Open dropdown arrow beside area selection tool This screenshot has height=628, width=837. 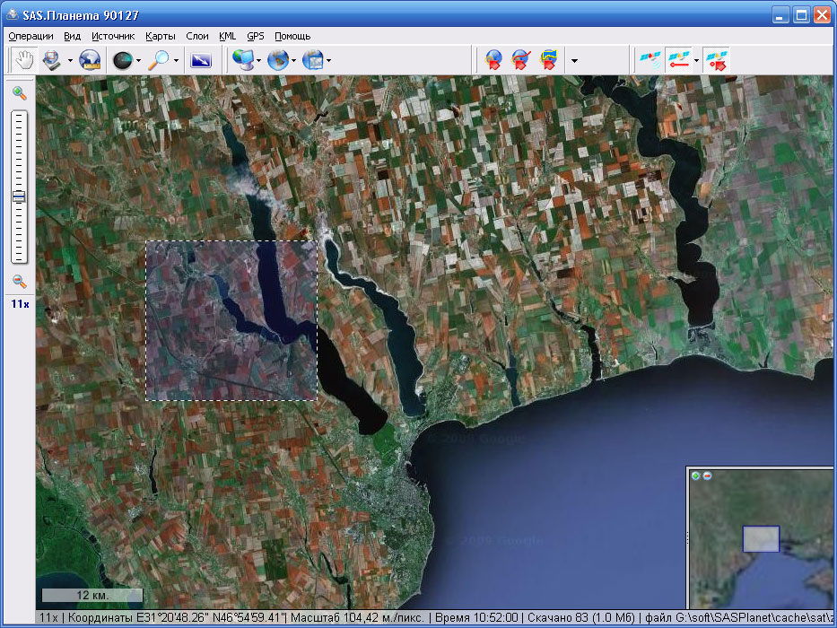[x=68, y=61]
